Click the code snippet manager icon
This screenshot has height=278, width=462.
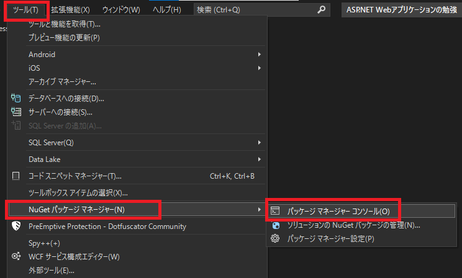click(x=16, y=176)
